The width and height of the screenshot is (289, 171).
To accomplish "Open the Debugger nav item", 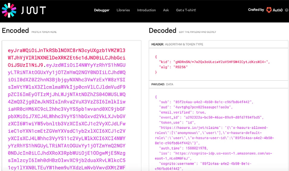I will pos(102,10).
